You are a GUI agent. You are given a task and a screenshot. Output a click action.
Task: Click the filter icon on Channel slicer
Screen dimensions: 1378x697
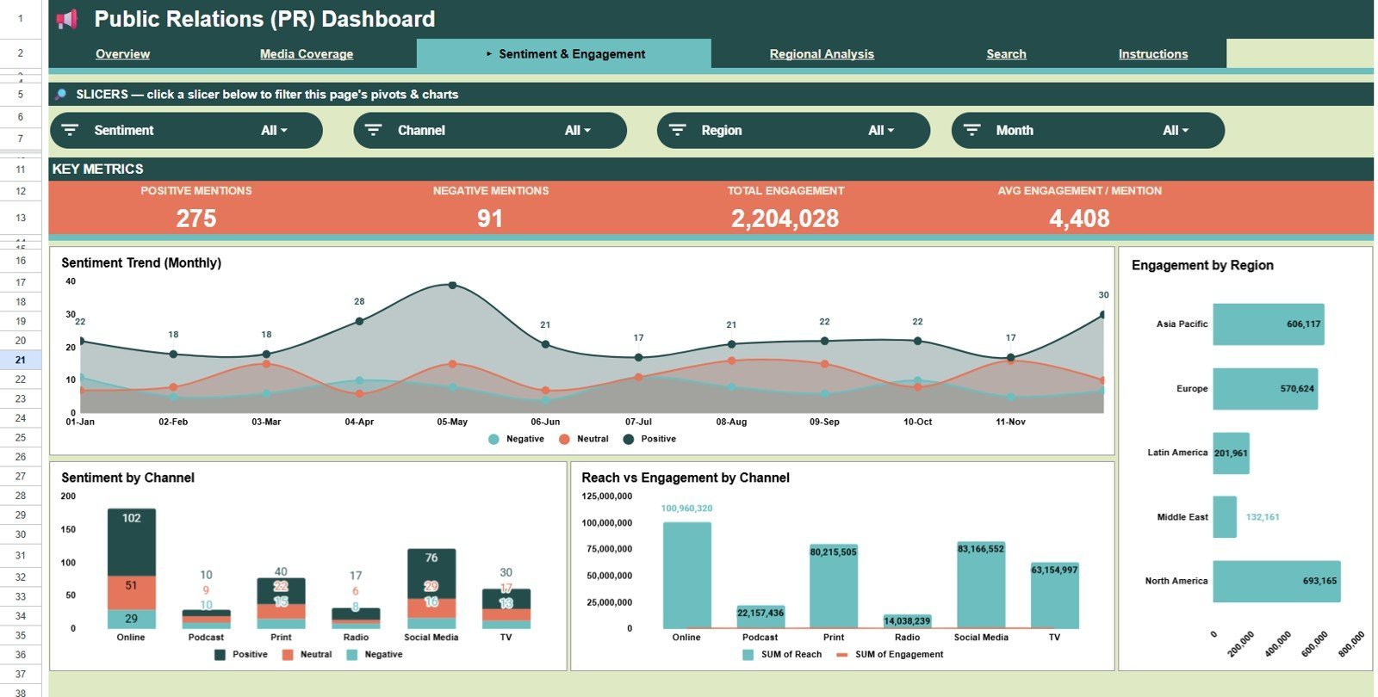click(373, 130)
